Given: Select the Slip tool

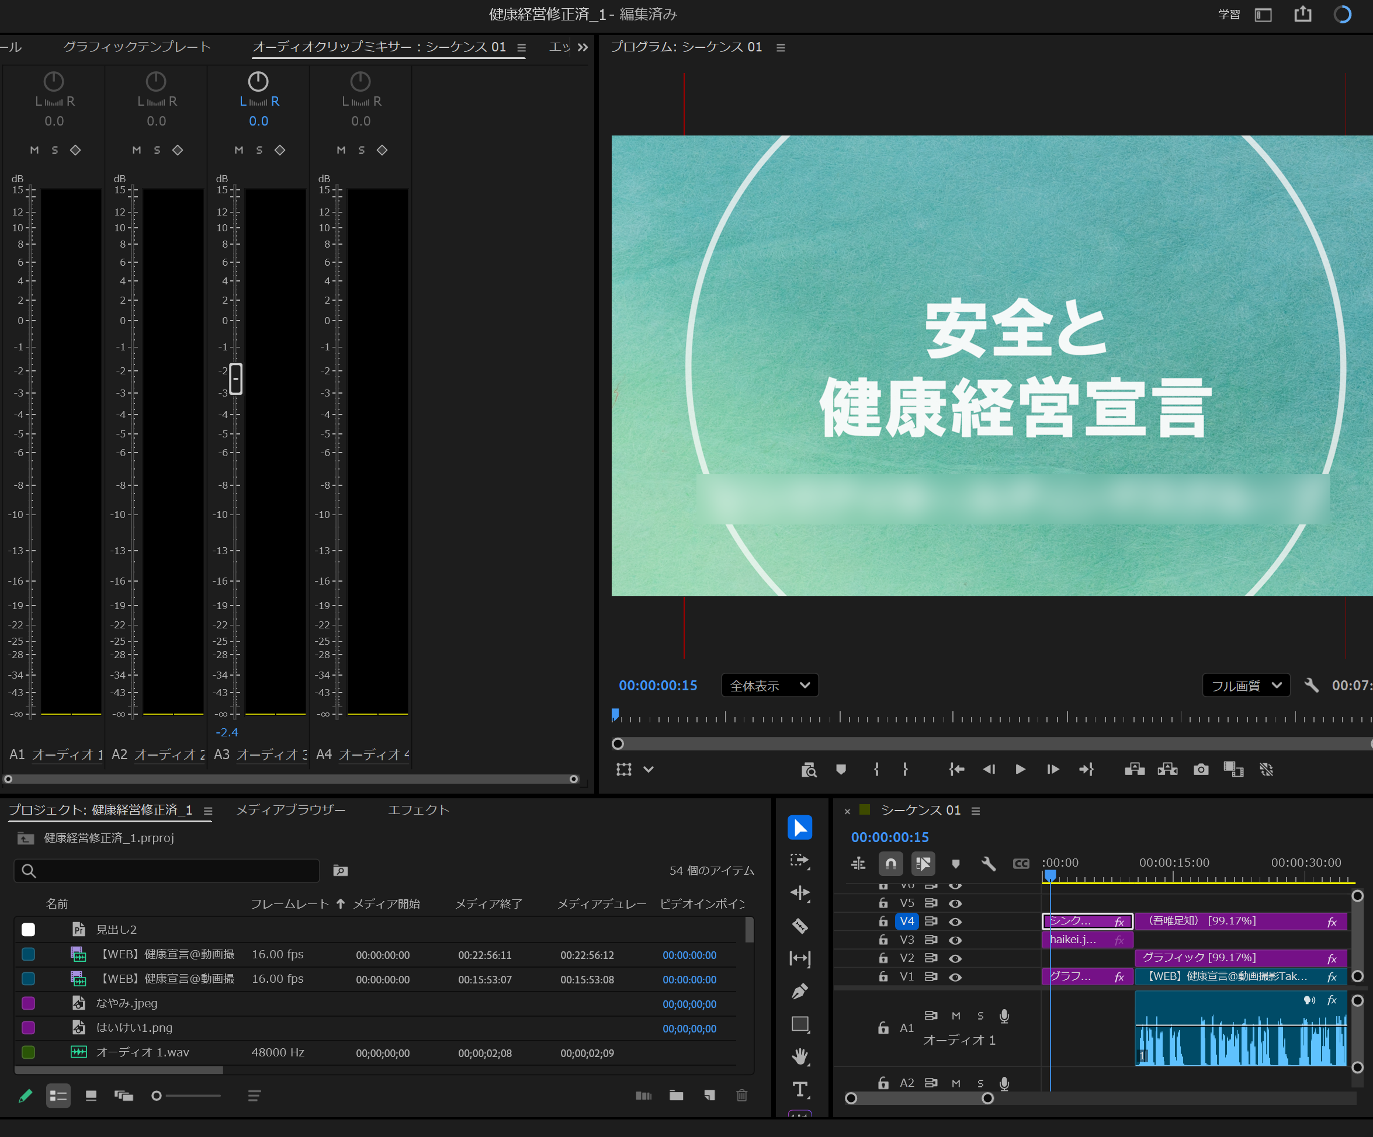Looking at the screenshot, I should tap(800, 959).
